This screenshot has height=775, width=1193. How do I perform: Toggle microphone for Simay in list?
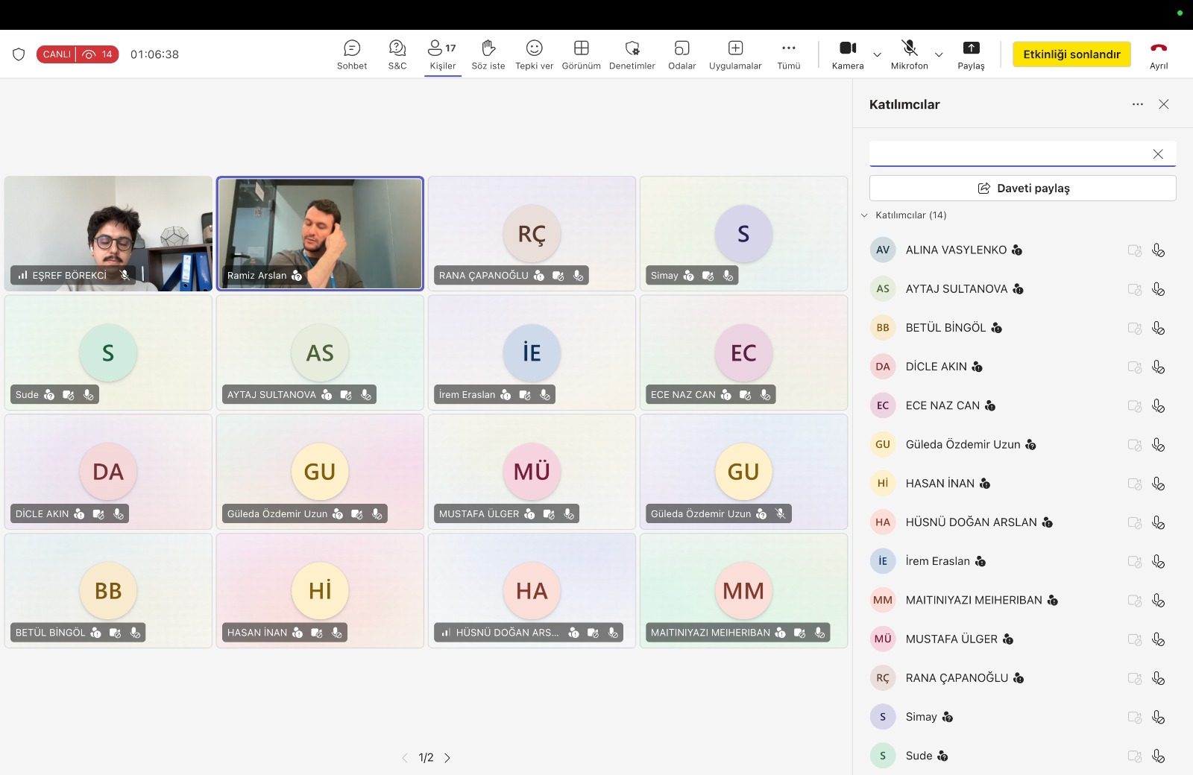tap(1158, 717)
